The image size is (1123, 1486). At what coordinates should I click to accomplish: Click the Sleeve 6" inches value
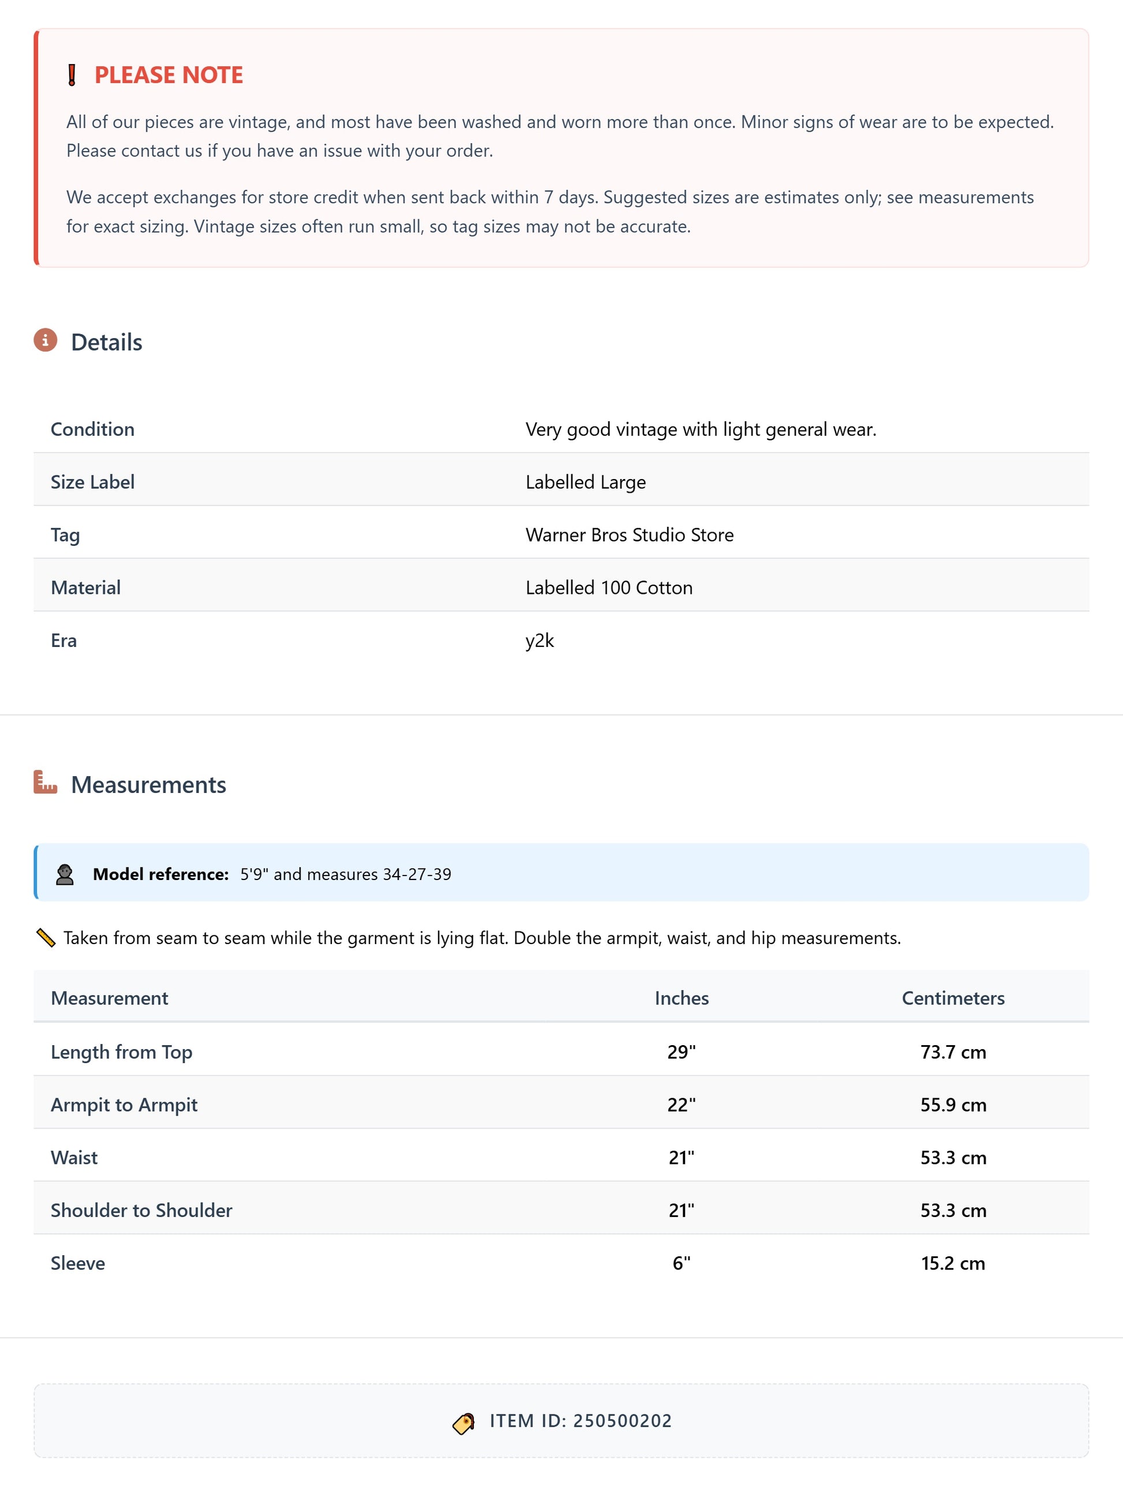[681, 1264]
